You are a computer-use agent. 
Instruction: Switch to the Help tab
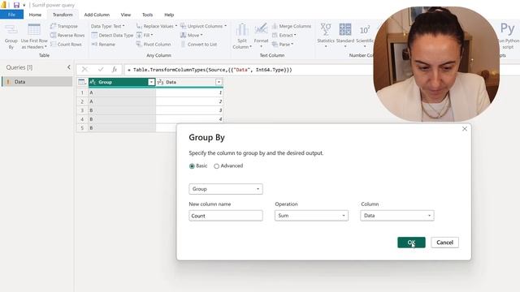169,15
